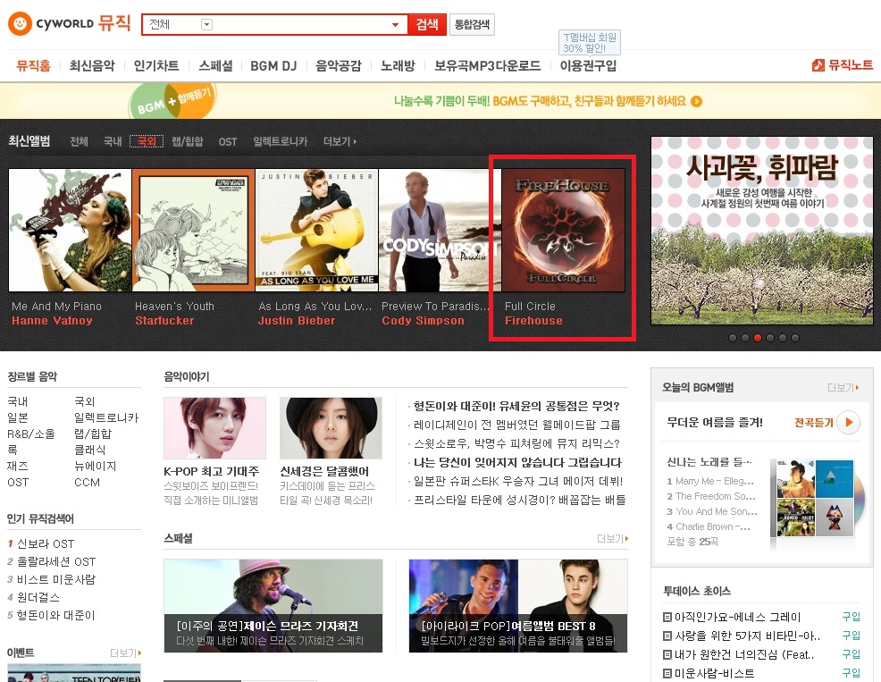This screenshot has width=881, height=682.
Task: Open the As Long As You Love Me cover
Action: point(317,230)
